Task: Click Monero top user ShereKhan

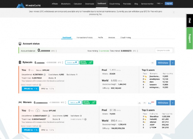Action: pos(154,117)
